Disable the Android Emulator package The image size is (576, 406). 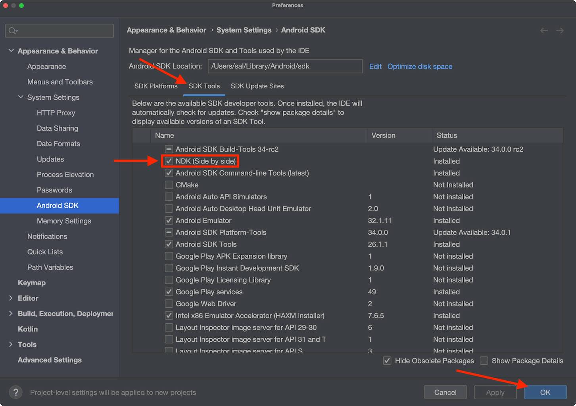[169, 220]
